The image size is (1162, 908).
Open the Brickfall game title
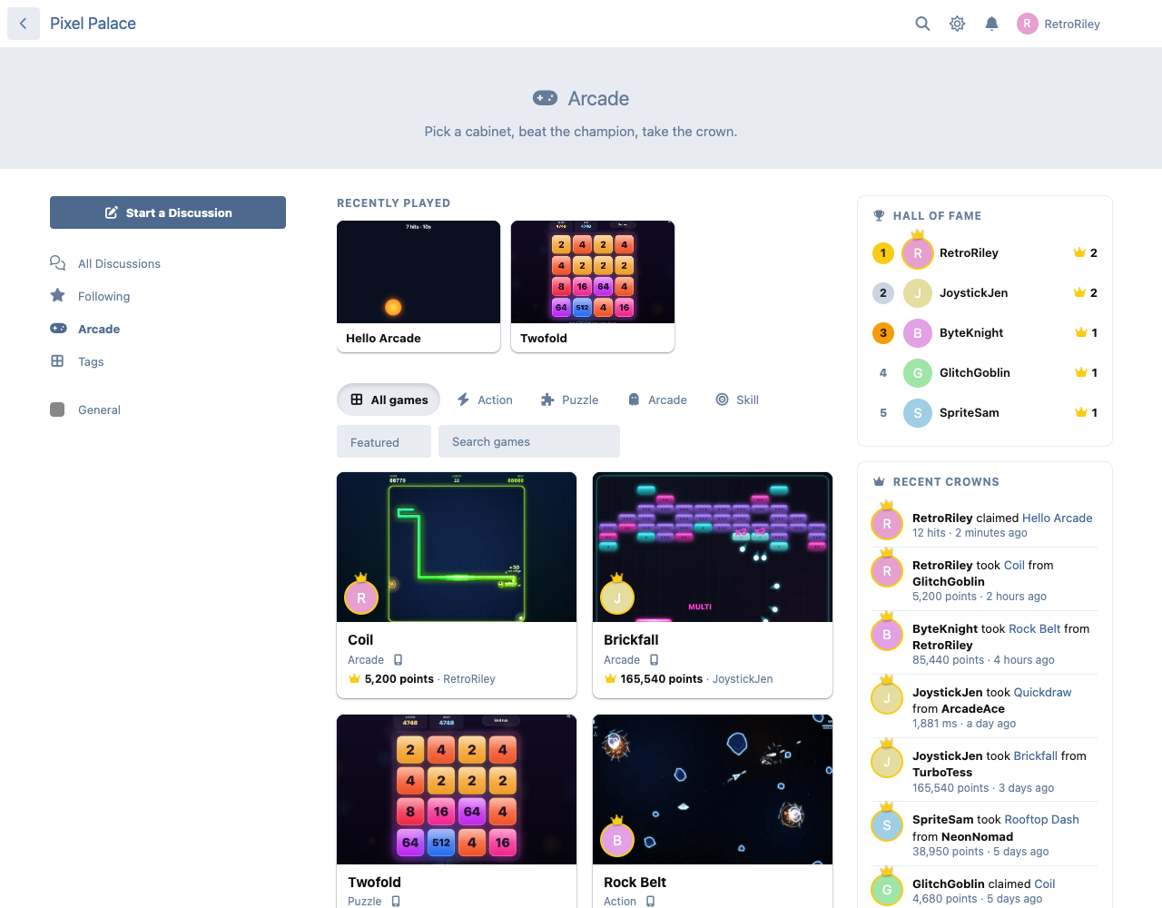tap(631, 639)
